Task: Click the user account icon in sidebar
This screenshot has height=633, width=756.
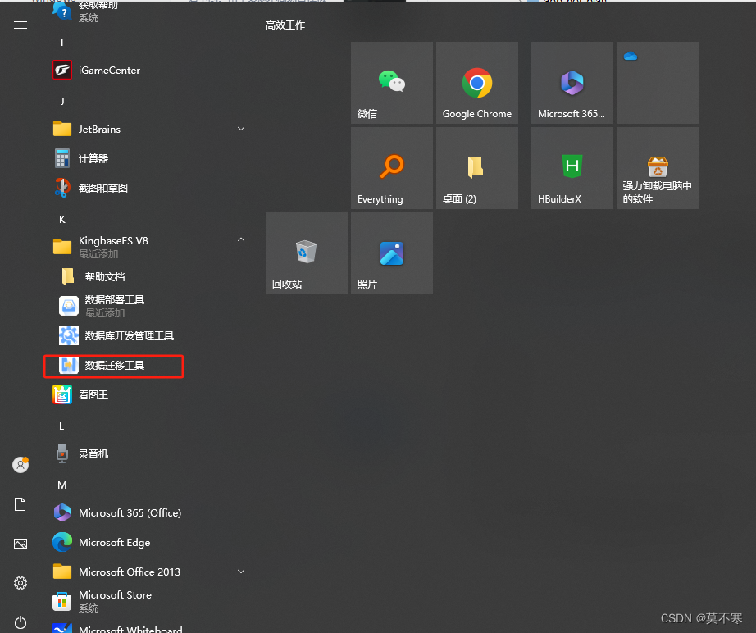Action: click(20, 465)
